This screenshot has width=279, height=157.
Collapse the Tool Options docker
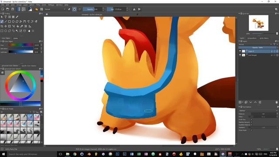pos(239,107)
